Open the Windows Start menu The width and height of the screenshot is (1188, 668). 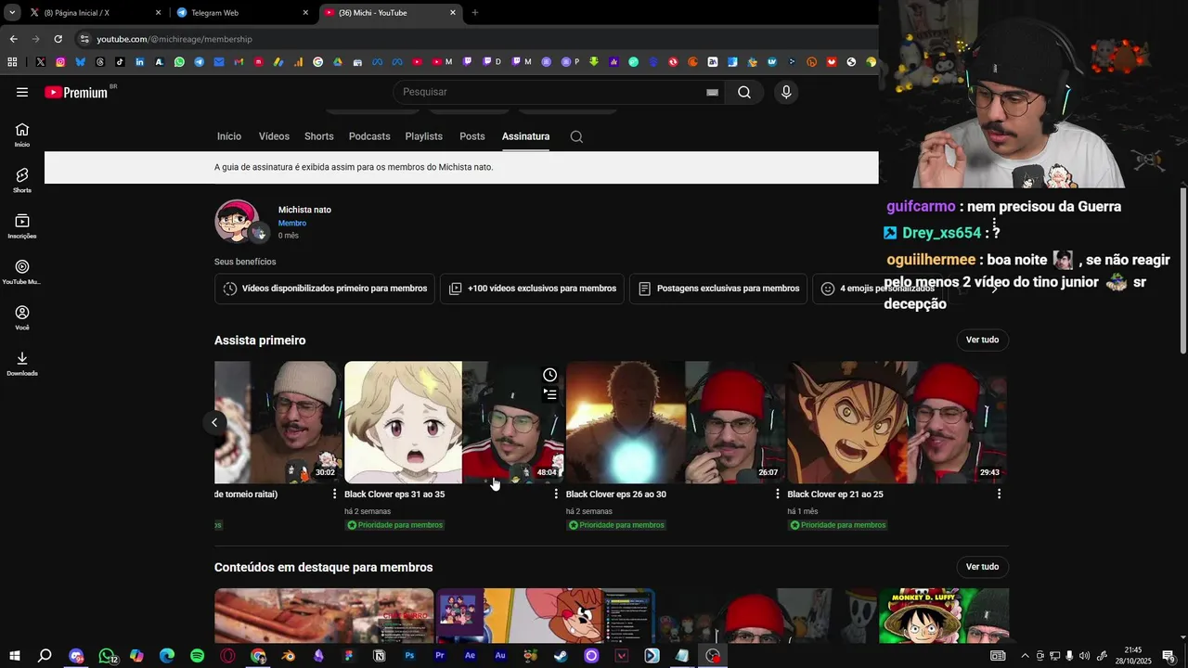(x=15, y=656)
